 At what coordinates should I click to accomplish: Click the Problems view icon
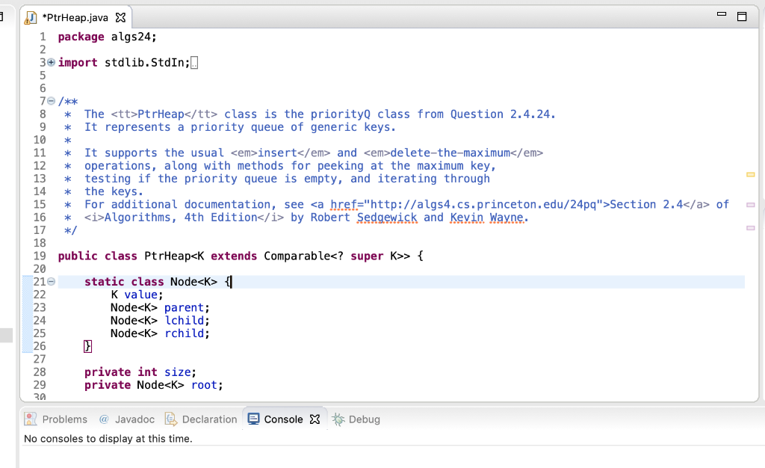pos(30,419)
